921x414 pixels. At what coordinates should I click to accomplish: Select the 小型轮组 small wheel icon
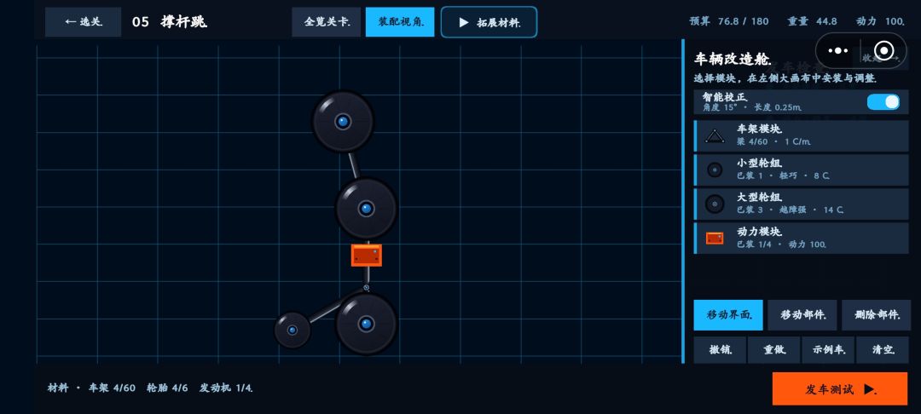click(715, 170)
